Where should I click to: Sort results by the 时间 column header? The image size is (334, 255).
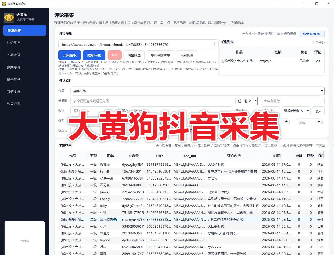point(277,156)
